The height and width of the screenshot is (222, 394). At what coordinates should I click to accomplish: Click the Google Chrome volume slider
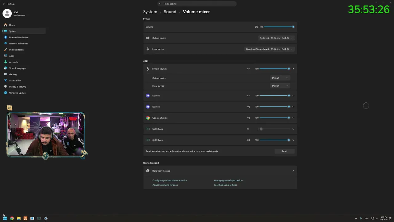pyautogui.click(x=275, y=118)
